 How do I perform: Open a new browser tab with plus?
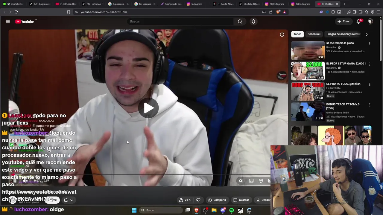pos(344,4)
